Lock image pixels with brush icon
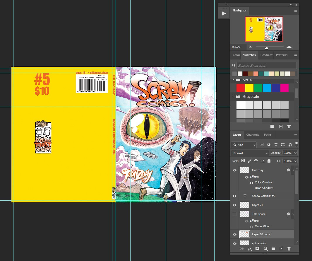312x261 pixels. point(250,161)
